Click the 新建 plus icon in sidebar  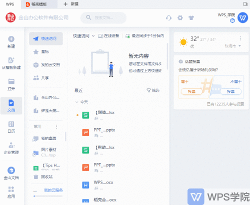click(11, 39)
